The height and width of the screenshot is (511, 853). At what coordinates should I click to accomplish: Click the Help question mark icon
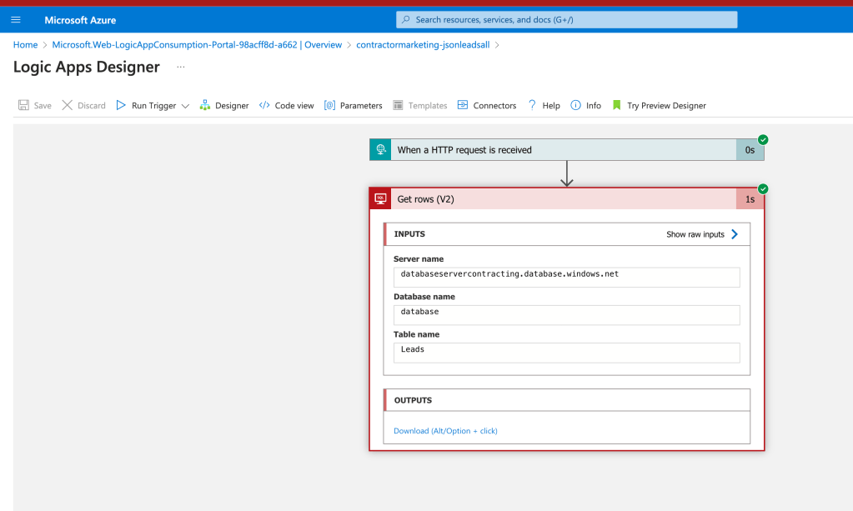click(532, 105)
